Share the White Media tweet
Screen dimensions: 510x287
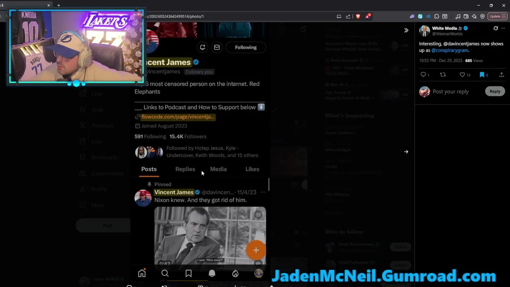click(502, 75)
